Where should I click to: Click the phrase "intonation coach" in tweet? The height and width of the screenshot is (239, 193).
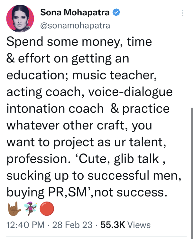55,109
